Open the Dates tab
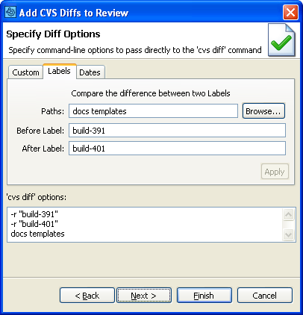 pos(90,72)
